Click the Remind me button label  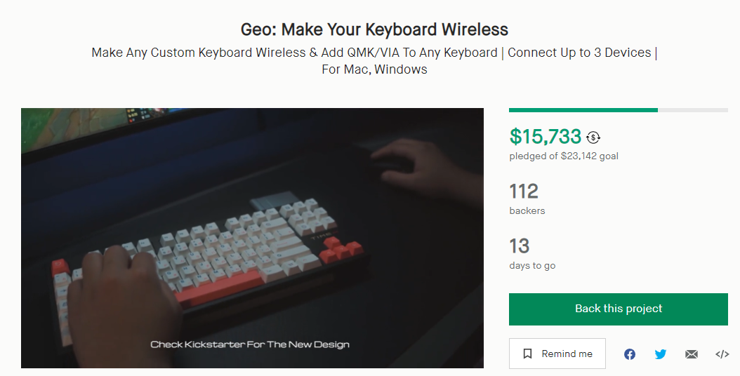(x=567, y=354)
